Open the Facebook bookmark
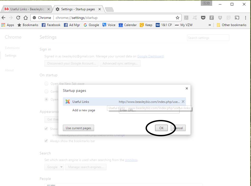This screenshot has height=186, width=251. coord(51,25)
